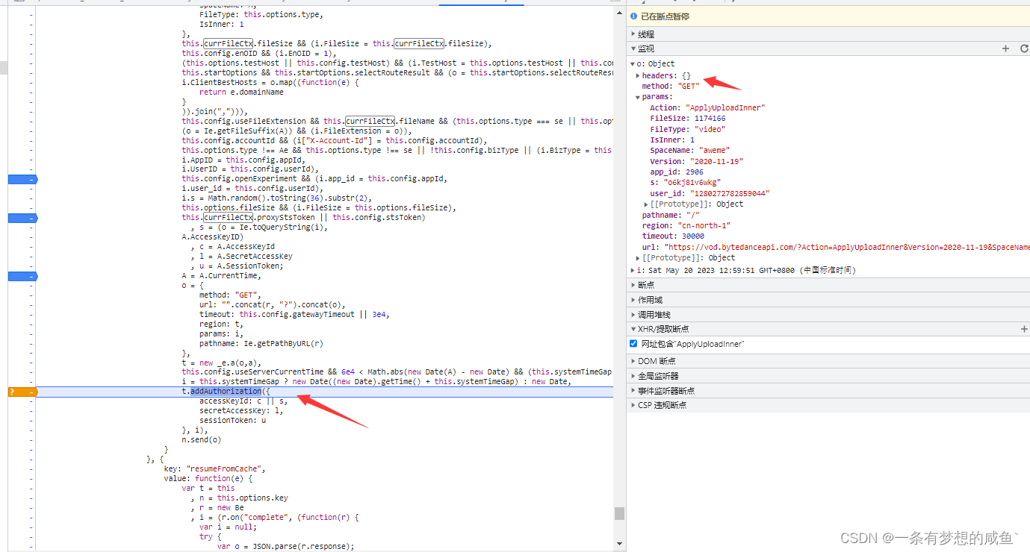
Task: Remove breakpoint marker on A.CurrentTime line
Action: tap(22, 276)
